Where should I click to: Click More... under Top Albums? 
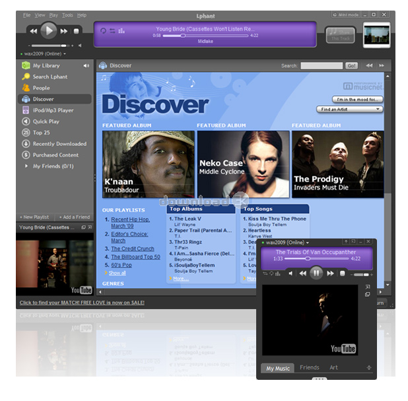point(181,279)
